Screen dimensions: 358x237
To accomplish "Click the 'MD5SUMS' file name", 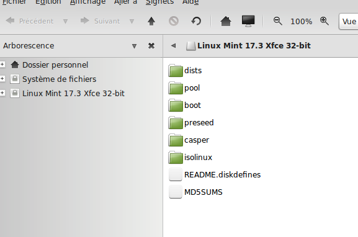I will click(204, 192).
